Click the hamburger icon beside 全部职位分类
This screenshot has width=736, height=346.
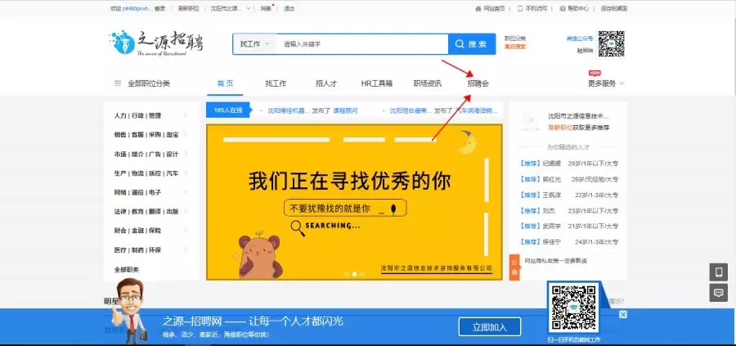119,83
